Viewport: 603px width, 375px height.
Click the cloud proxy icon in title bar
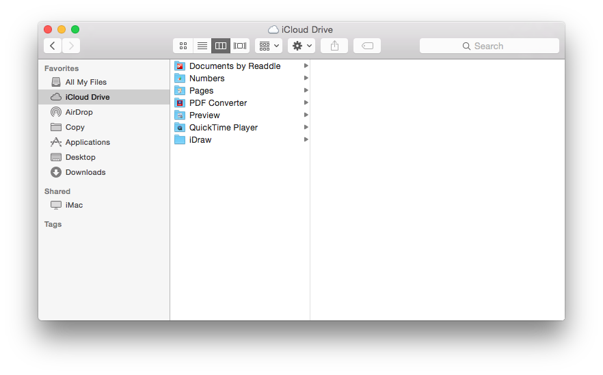pos(273,29)
